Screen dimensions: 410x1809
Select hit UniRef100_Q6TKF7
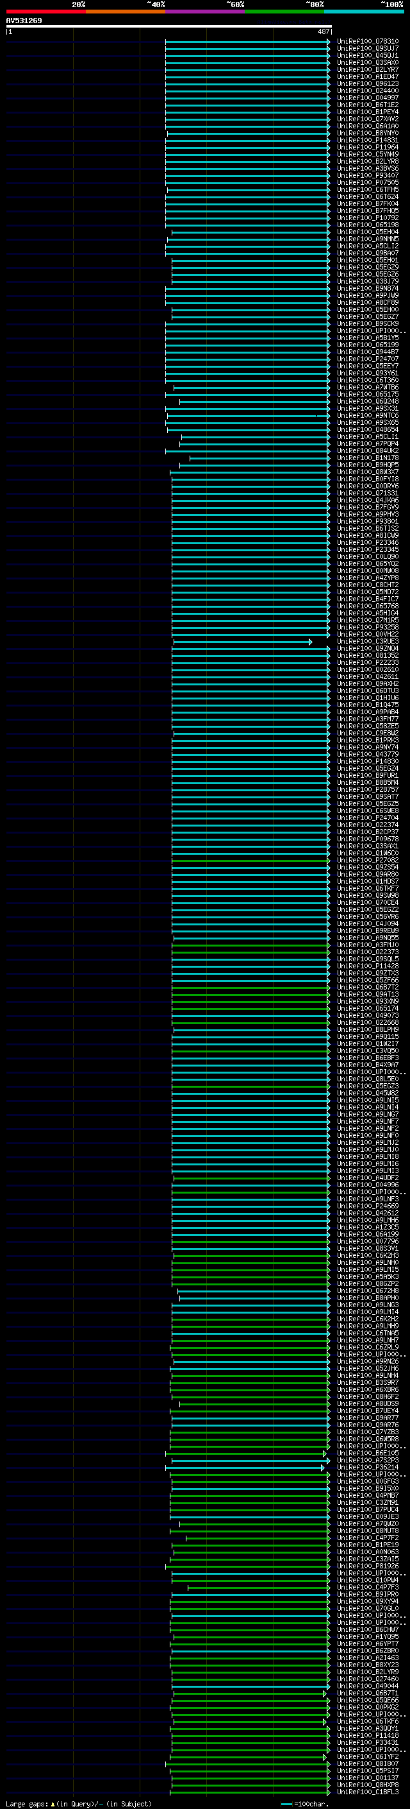pos(368,888)
